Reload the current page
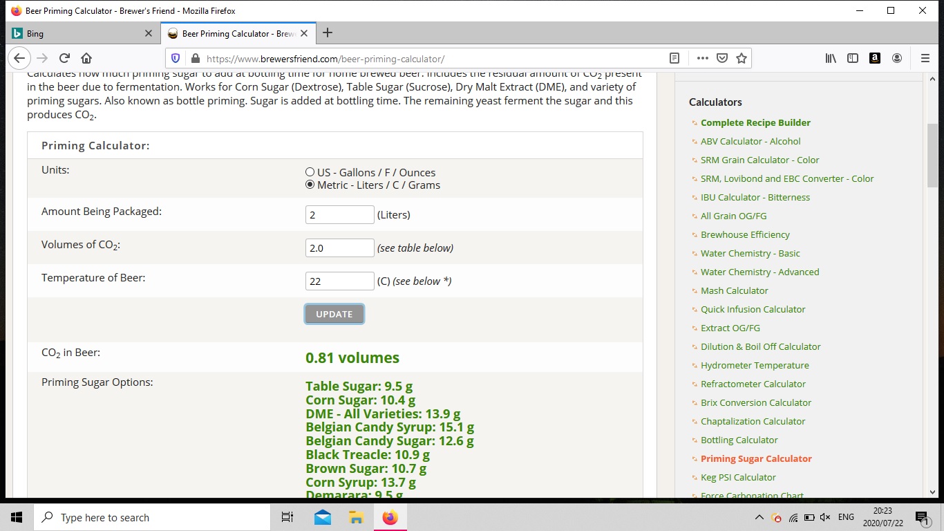944x531 pixels. point(64,58)
